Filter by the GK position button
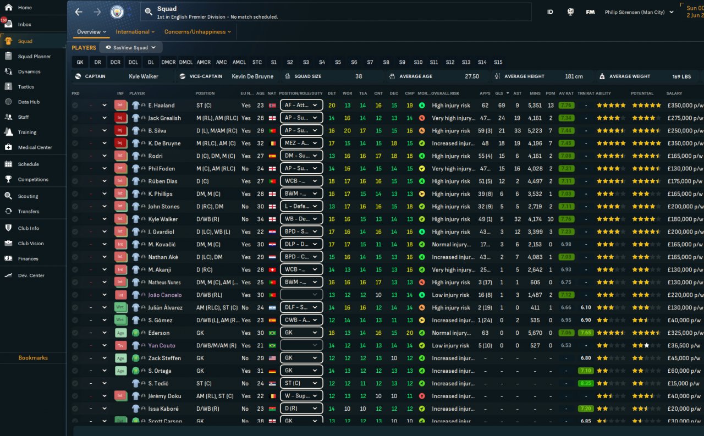This screenshot has width=704, height=436. (80, 63)
